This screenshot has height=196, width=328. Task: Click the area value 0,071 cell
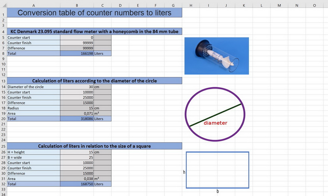77,114
